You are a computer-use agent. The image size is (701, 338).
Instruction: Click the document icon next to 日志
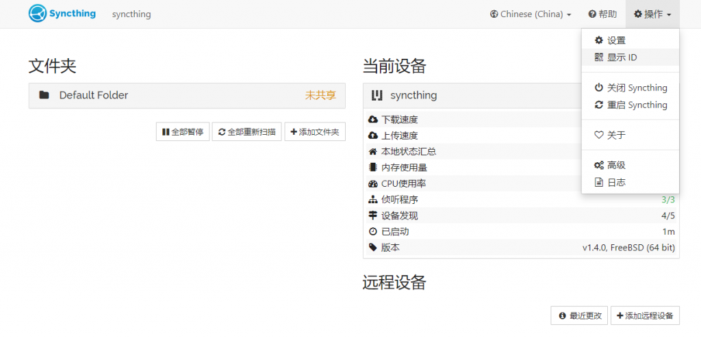coord(599,182)
